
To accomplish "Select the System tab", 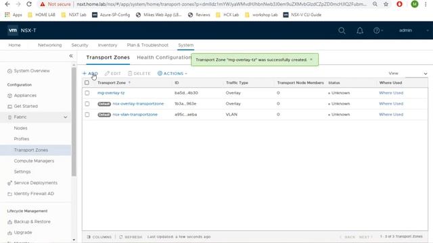I will pyautogui.click(x=186, y=45).
